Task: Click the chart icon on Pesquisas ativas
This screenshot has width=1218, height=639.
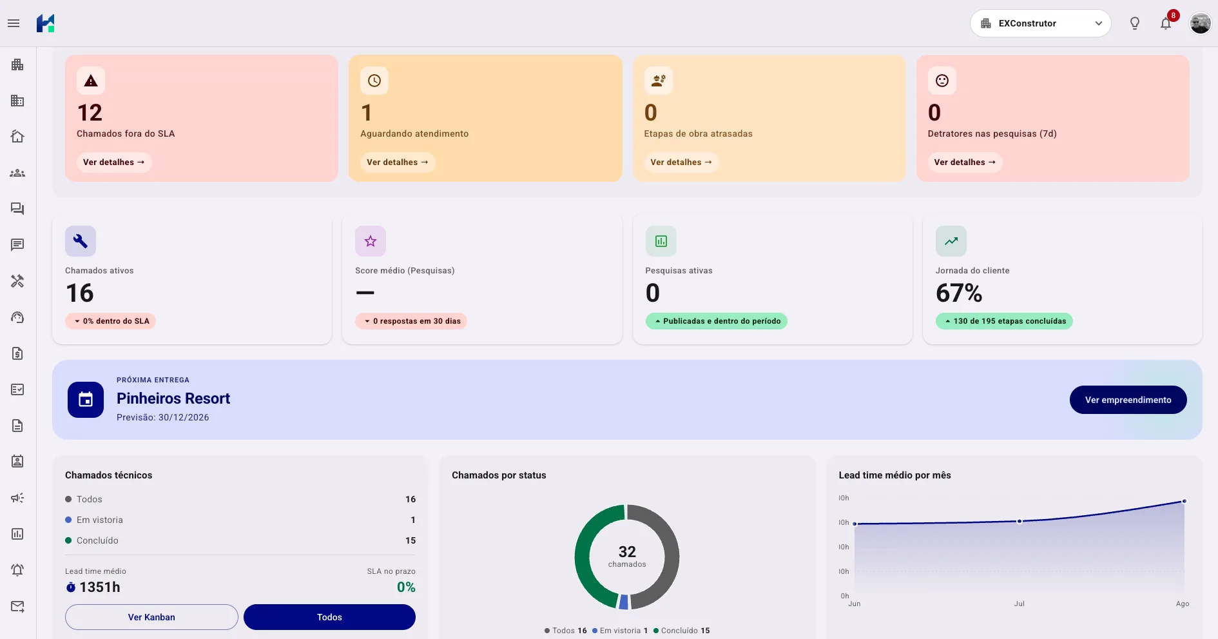Action: [661, 241]
